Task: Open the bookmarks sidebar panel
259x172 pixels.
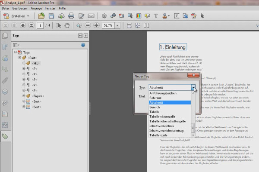Action: tap(5, 47)
